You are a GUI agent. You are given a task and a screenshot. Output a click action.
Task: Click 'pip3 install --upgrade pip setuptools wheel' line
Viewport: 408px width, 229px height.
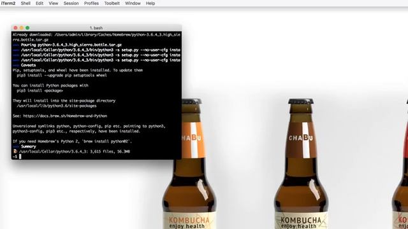tap(62, 75)
